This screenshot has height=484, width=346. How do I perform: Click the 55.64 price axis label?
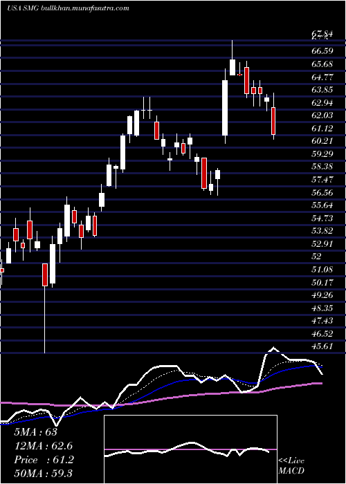[322, 205]
